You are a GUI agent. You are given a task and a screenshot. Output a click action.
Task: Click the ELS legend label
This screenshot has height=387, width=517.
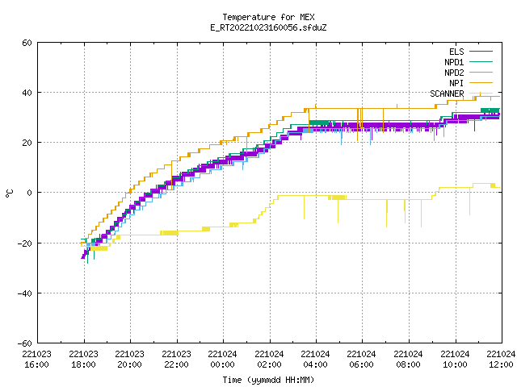pos(456,52)
